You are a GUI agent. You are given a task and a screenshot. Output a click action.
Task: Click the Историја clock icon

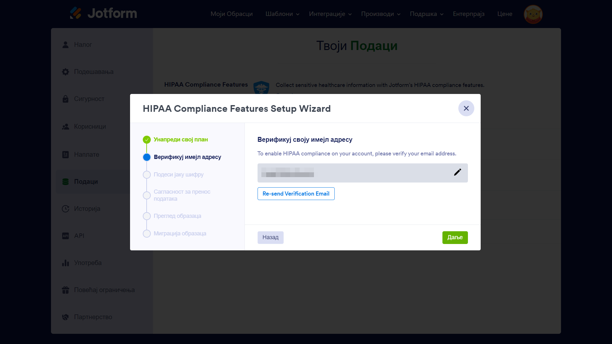pyautogui.click(x=65, y=209)
